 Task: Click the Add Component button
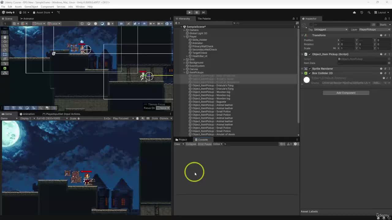346,93
